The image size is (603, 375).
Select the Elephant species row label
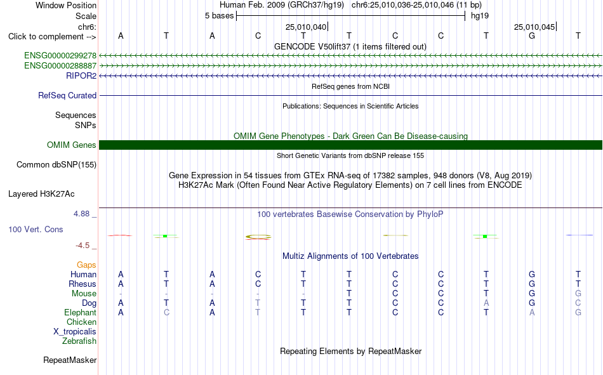81,312
